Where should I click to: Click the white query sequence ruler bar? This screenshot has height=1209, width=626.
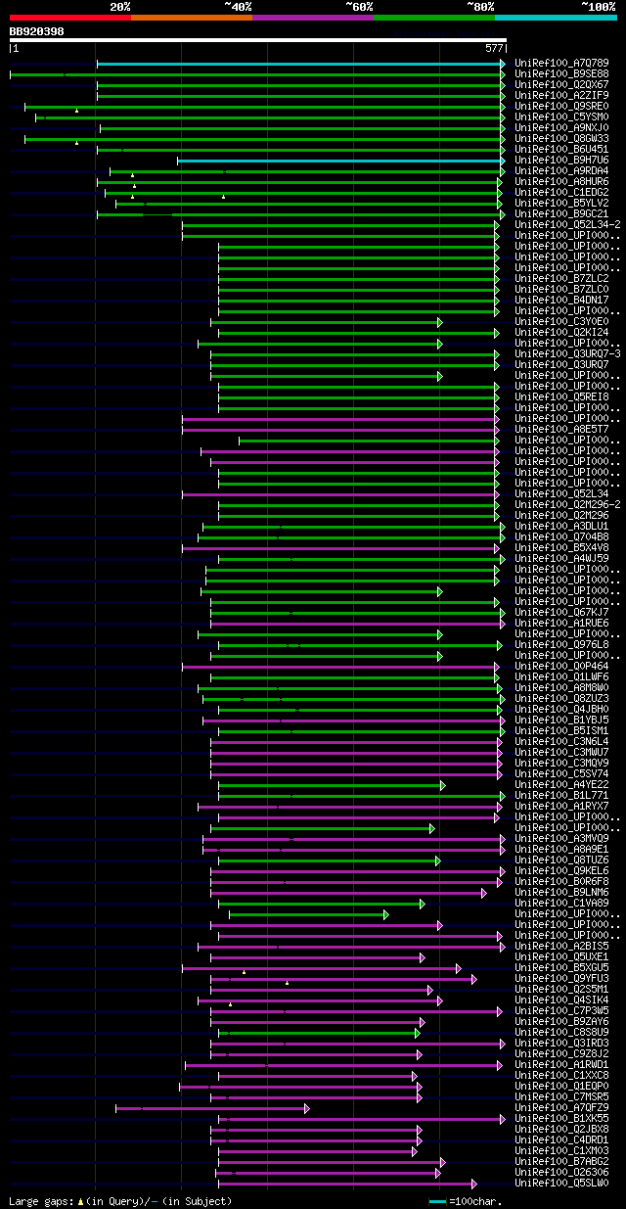[257, 40]
